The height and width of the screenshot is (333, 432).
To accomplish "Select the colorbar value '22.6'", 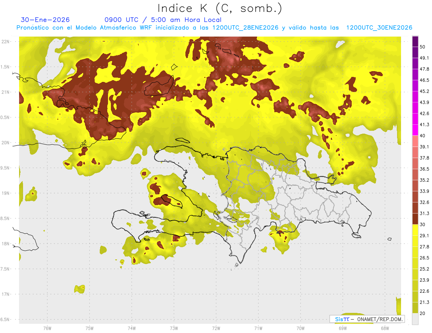I will 424,291.
